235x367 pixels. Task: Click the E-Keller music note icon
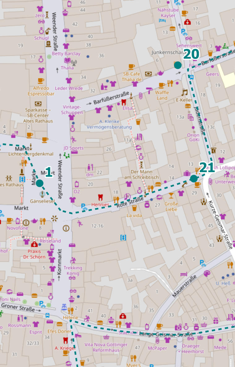tap(185, 92)
